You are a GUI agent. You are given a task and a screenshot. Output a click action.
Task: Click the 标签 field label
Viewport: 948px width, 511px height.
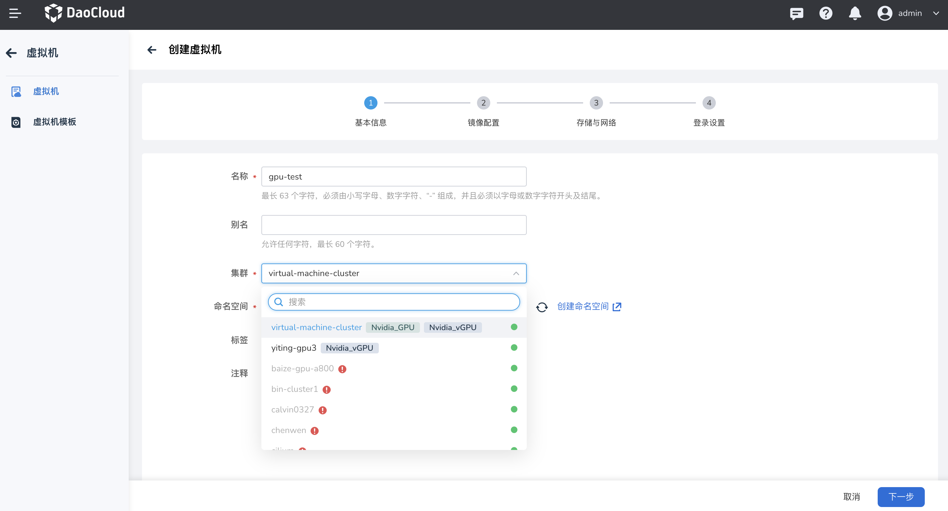tap(239, 340)
